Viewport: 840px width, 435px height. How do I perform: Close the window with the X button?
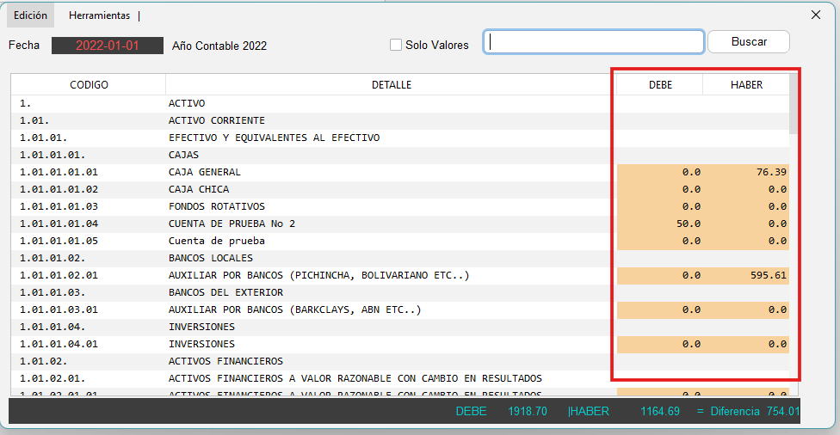pyautogui.click(x=816, y=15)
